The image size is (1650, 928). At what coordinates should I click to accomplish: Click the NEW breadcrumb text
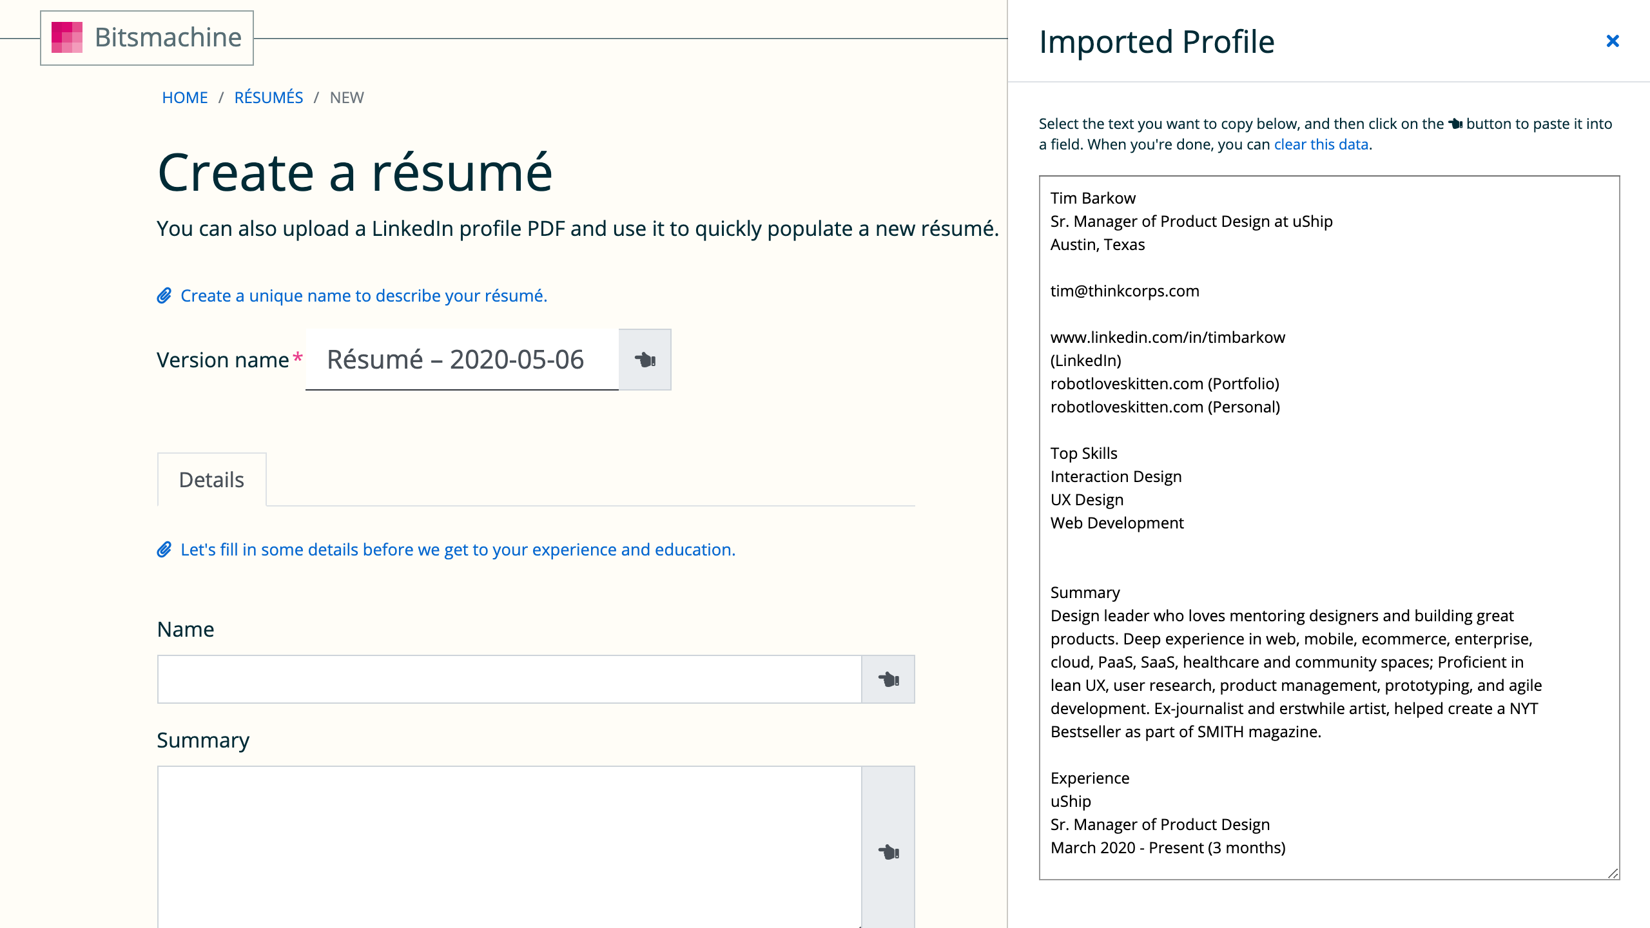pyautogui.click(x=347, y=97)
